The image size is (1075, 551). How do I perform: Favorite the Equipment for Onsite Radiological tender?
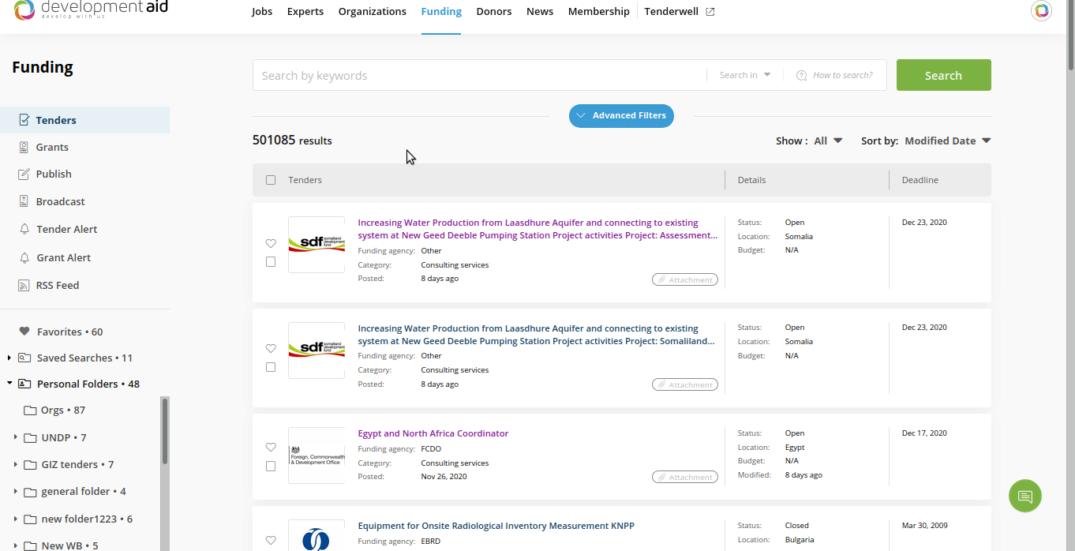[271, 541]
